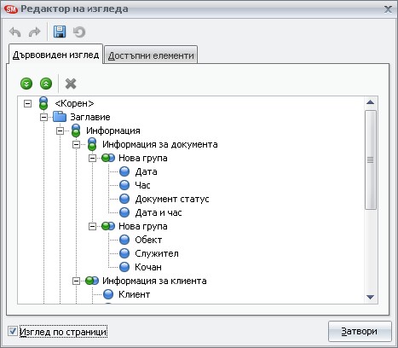Click the tree's vertical scrollbar thumb
This screenshot has width=398, height=348.
click(370, 160)
